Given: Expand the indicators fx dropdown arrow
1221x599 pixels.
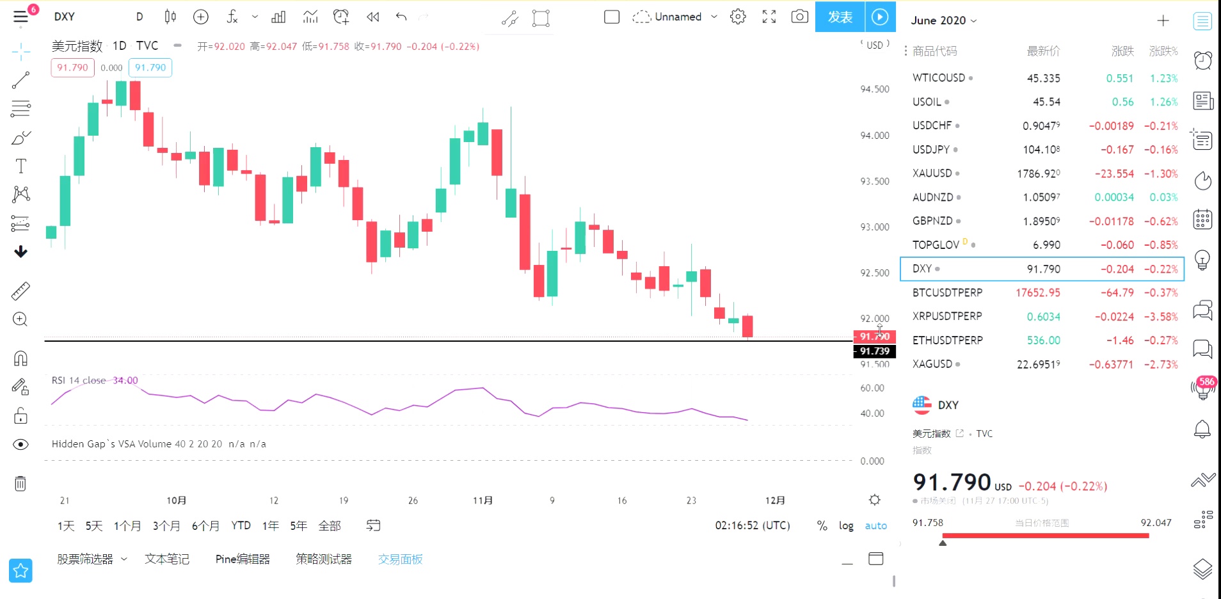Looking at the screenshot, I should 255,17.
